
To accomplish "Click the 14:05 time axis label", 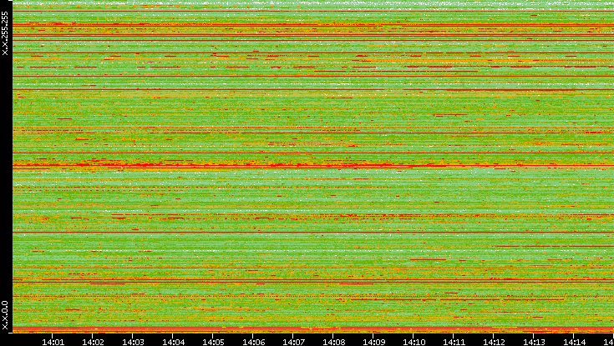I will point(213,342).
